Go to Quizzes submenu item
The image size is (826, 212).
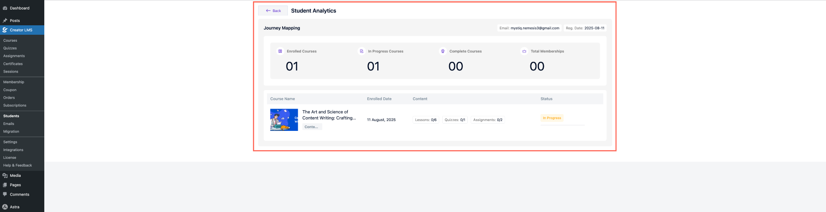10,48
